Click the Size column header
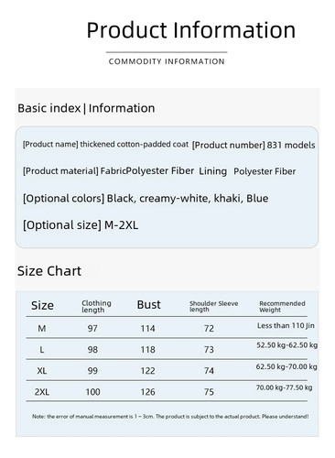This screenshot has width=335, height=458. (42, 305)
